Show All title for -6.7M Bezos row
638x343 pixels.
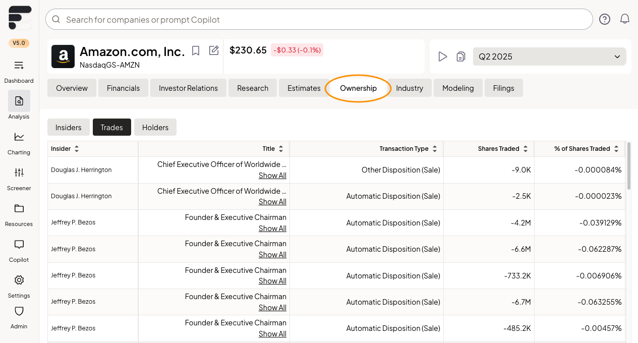[272, 308]
